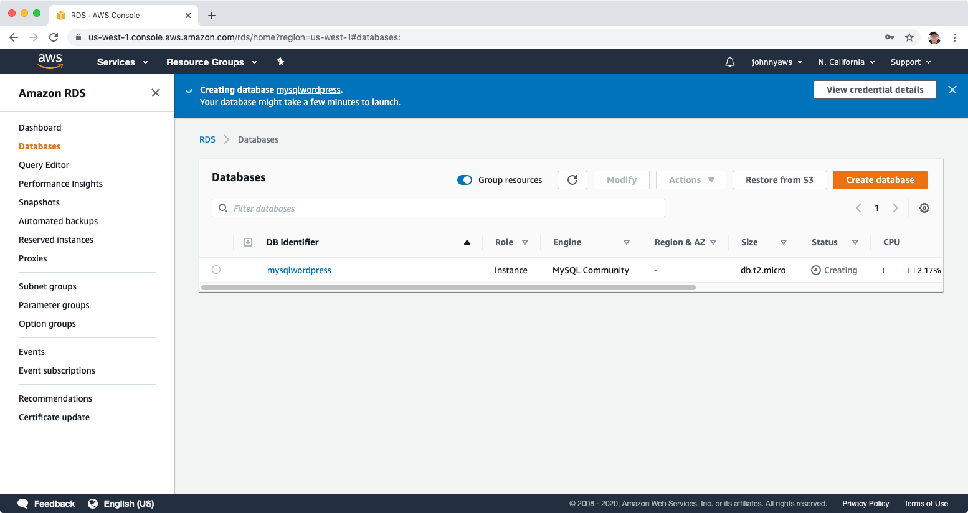Open mysqlwordpress link in table
The height and width of the screenshot is (513, 968).
299,270
